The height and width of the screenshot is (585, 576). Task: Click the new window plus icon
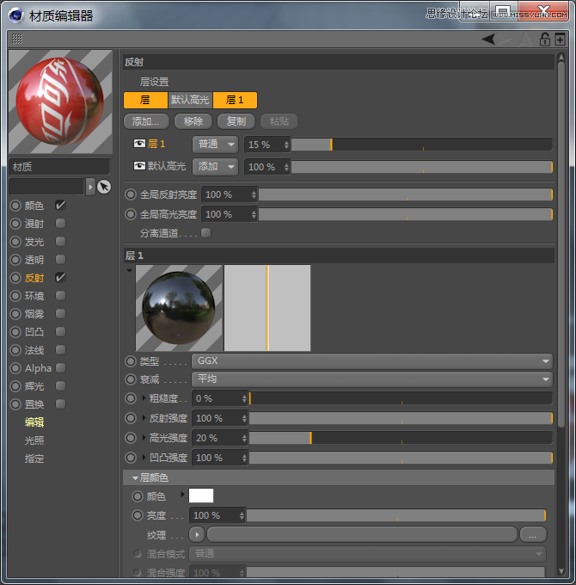(560, 39)
